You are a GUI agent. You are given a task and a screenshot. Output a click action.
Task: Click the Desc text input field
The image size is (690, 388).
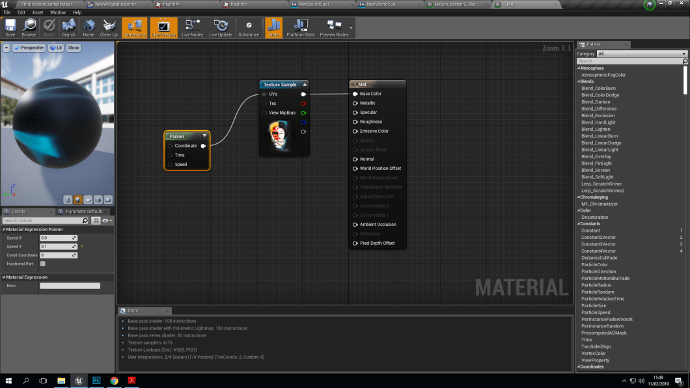click(x=70, y=285)
